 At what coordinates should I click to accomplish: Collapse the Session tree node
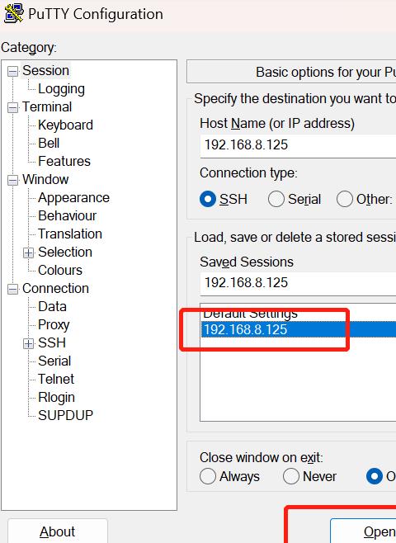click(x=13, y=71)
